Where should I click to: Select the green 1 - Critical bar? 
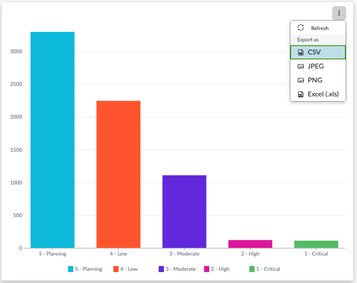point(316,244)
